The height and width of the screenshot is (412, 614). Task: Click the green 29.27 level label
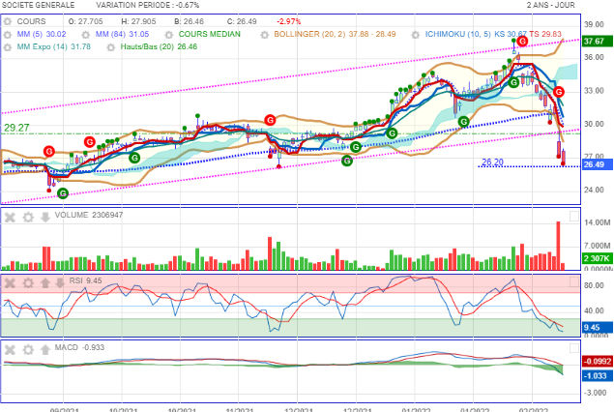[x=16, y=128]
